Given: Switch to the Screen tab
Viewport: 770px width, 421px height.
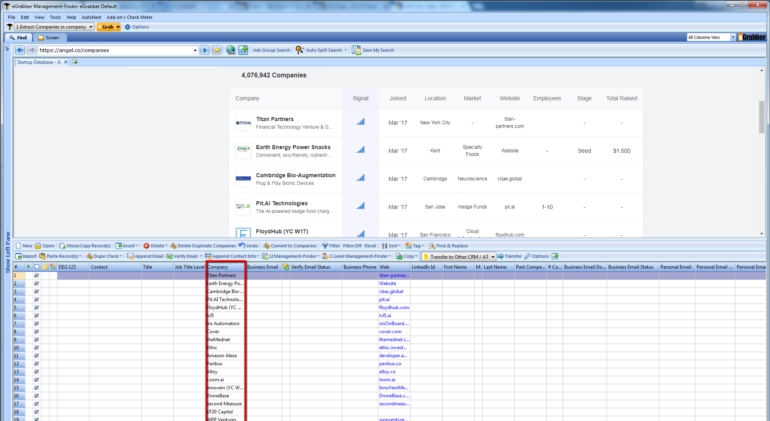Looking at the screenshot, I should point(49,38).
